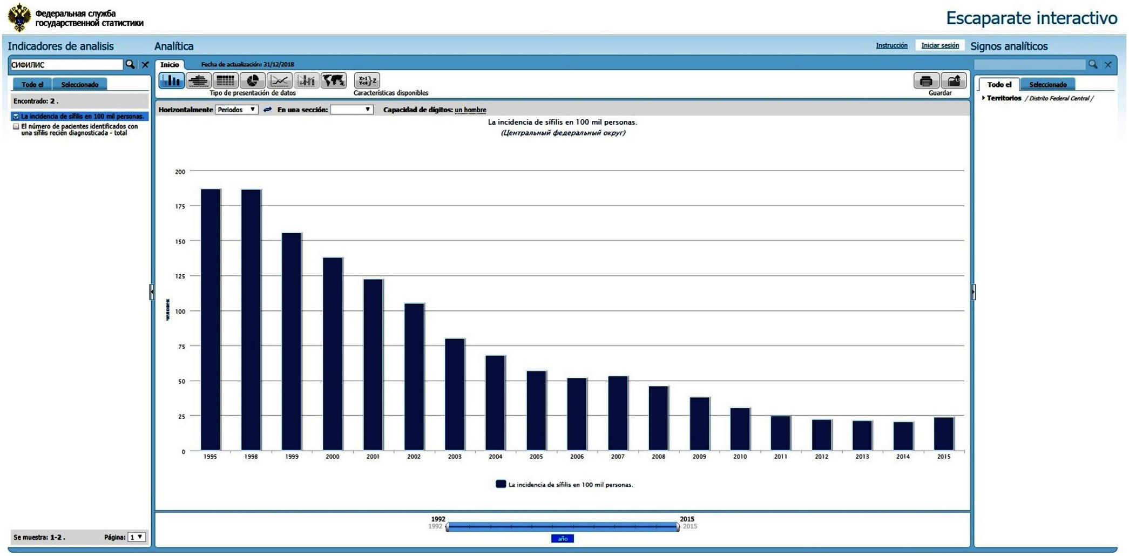Swap axes with the blue arrows icon
Image resolution: width=1129 pixels, height=556 pixels.
coord(267,110)
